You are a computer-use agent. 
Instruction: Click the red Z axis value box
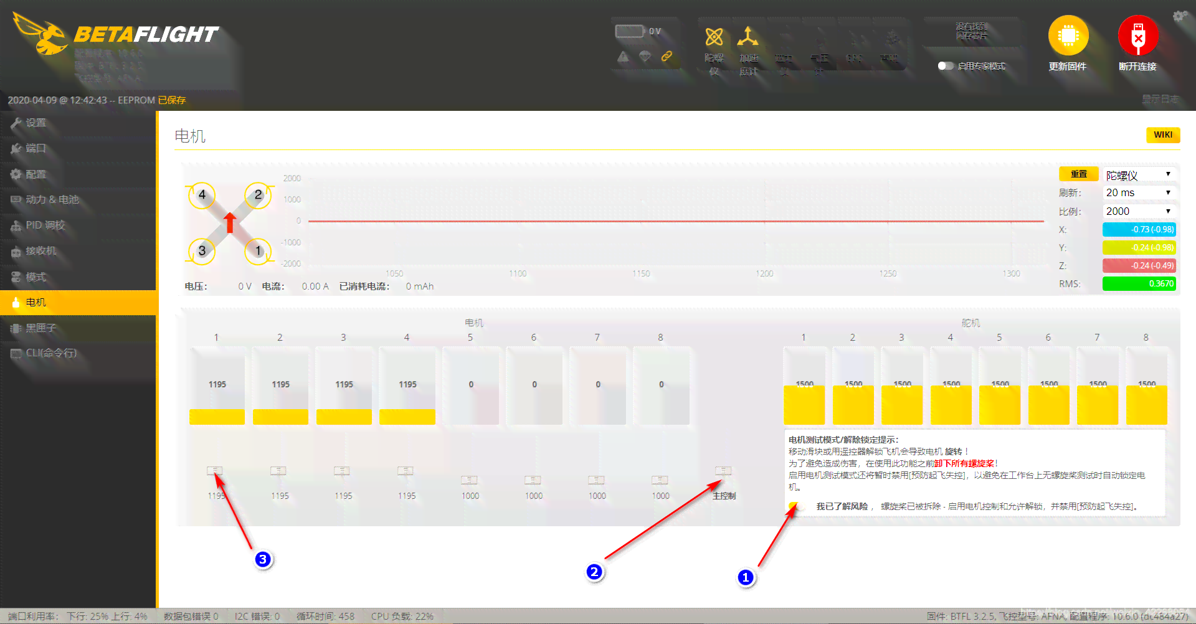pos(1139,265)
